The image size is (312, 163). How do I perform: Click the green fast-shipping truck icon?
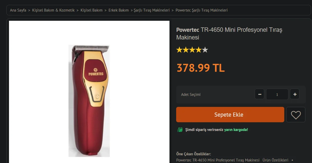point(180,130)
